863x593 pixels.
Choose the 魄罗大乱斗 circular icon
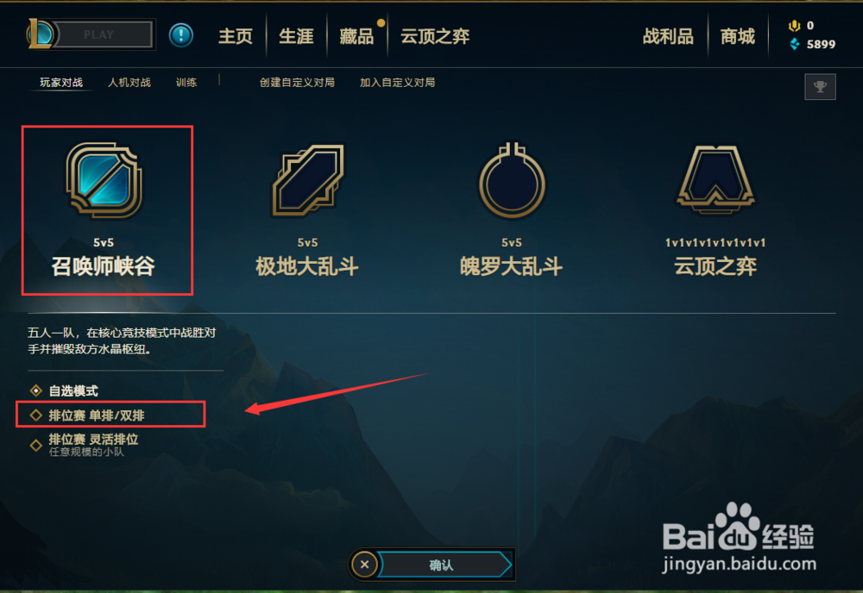pyautogui.click(x=512, y=181)
